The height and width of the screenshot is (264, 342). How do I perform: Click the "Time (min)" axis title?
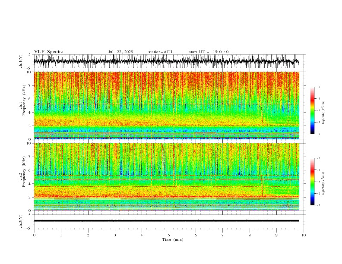point(173,239)
